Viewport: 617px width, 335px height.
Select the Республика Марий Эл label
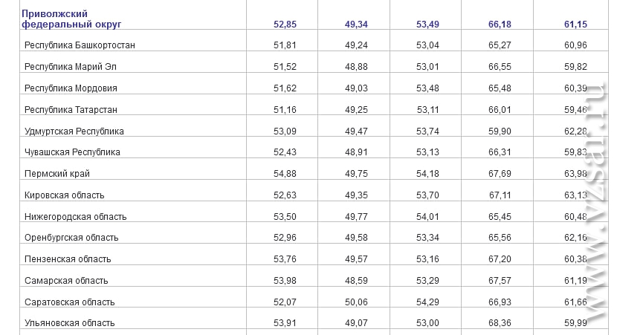click(x=71, y=67)
